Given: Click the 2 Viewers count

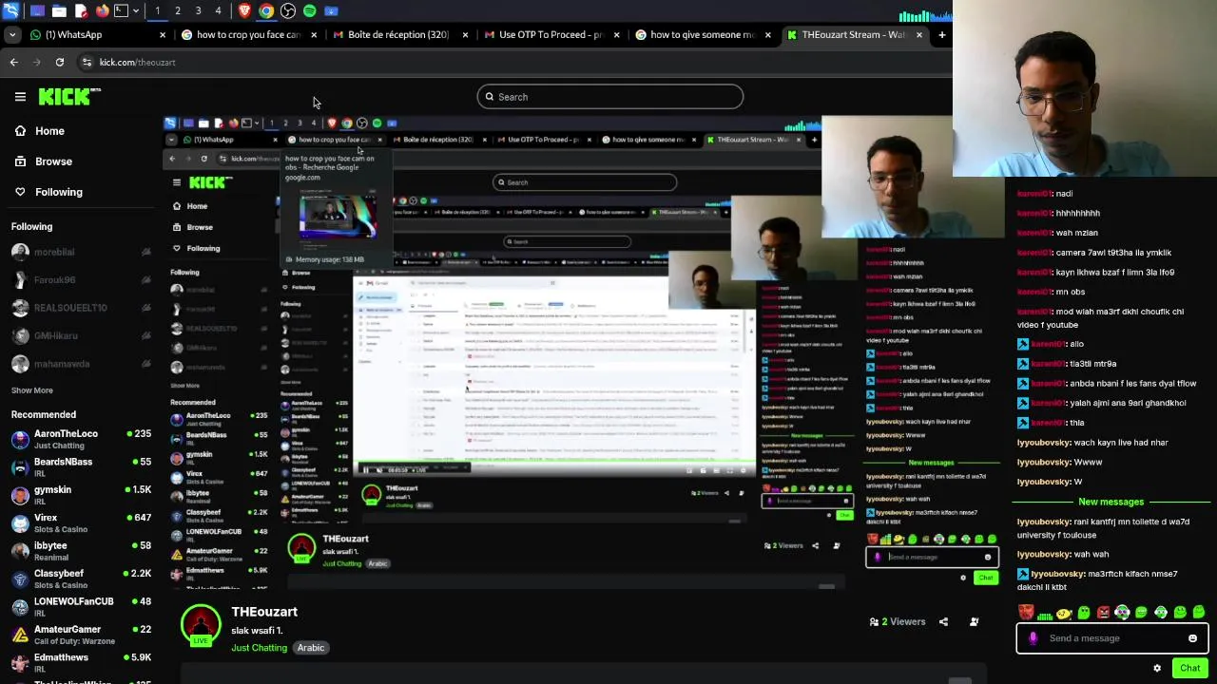Looking at the screenshot, I should click(898, 622).
